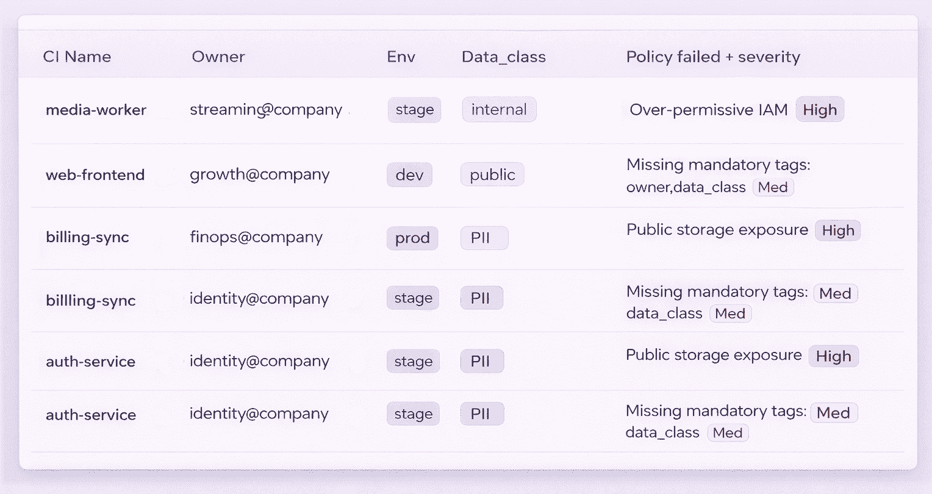
Task: Click the finops@company owner for billing-sync
Action: (x=257, y=237)
